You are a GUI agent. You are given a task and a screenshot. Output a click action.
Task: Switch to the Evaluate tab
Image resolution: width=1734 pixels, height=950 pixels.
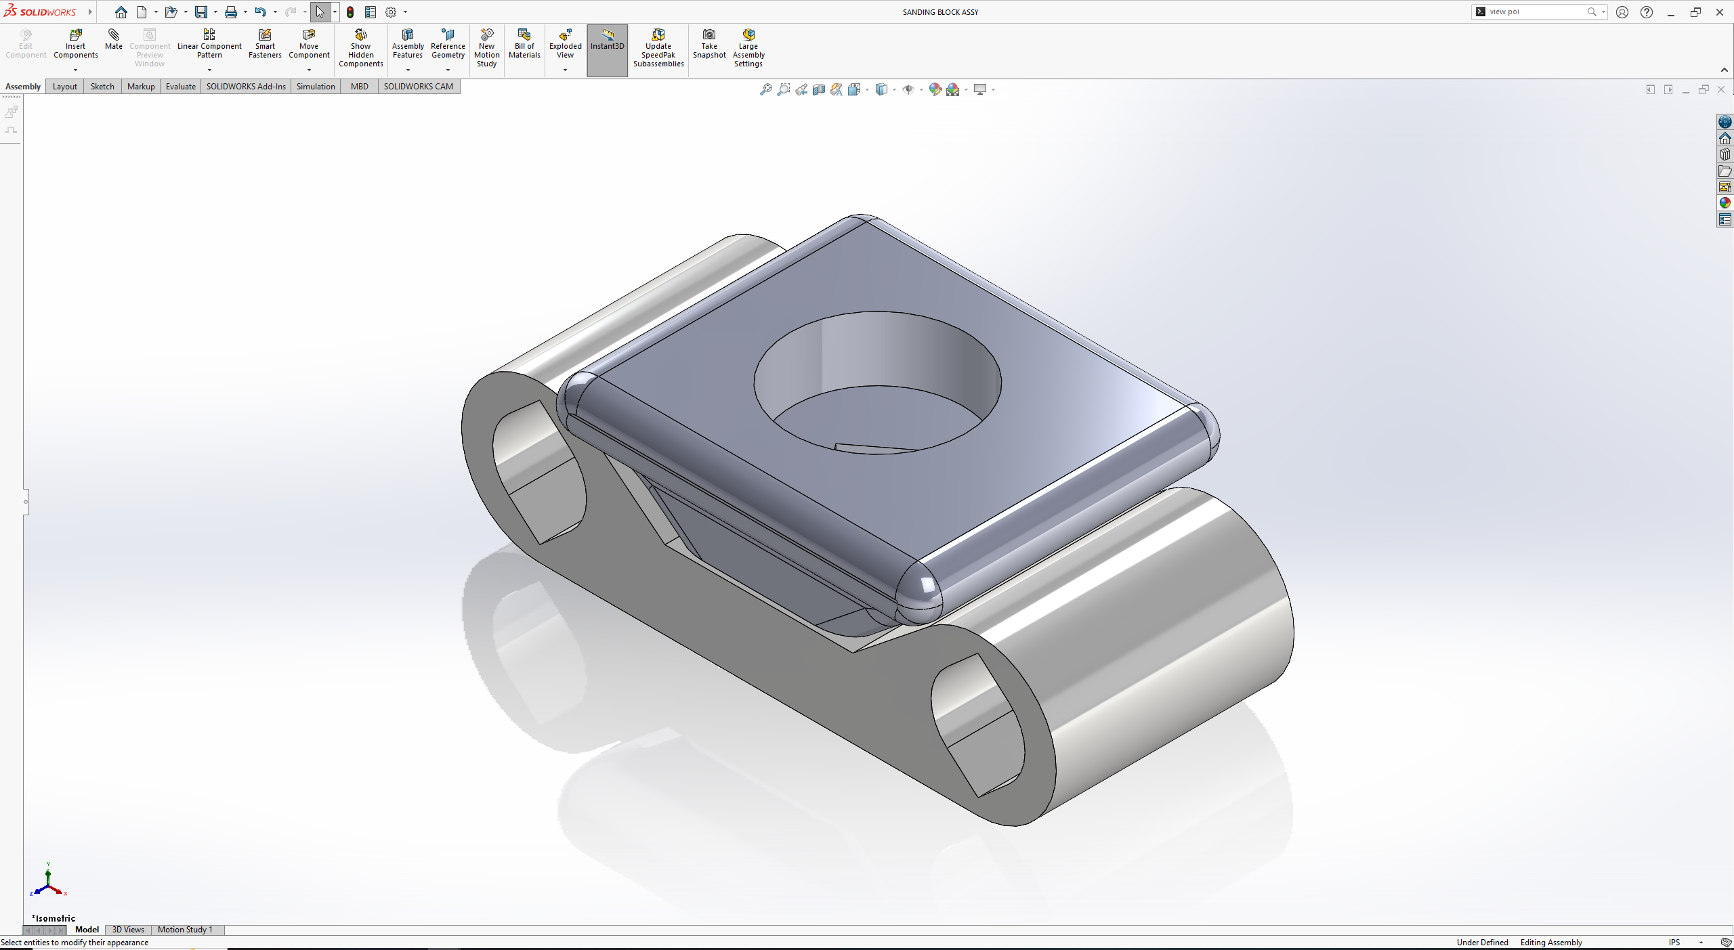(180, 87)
